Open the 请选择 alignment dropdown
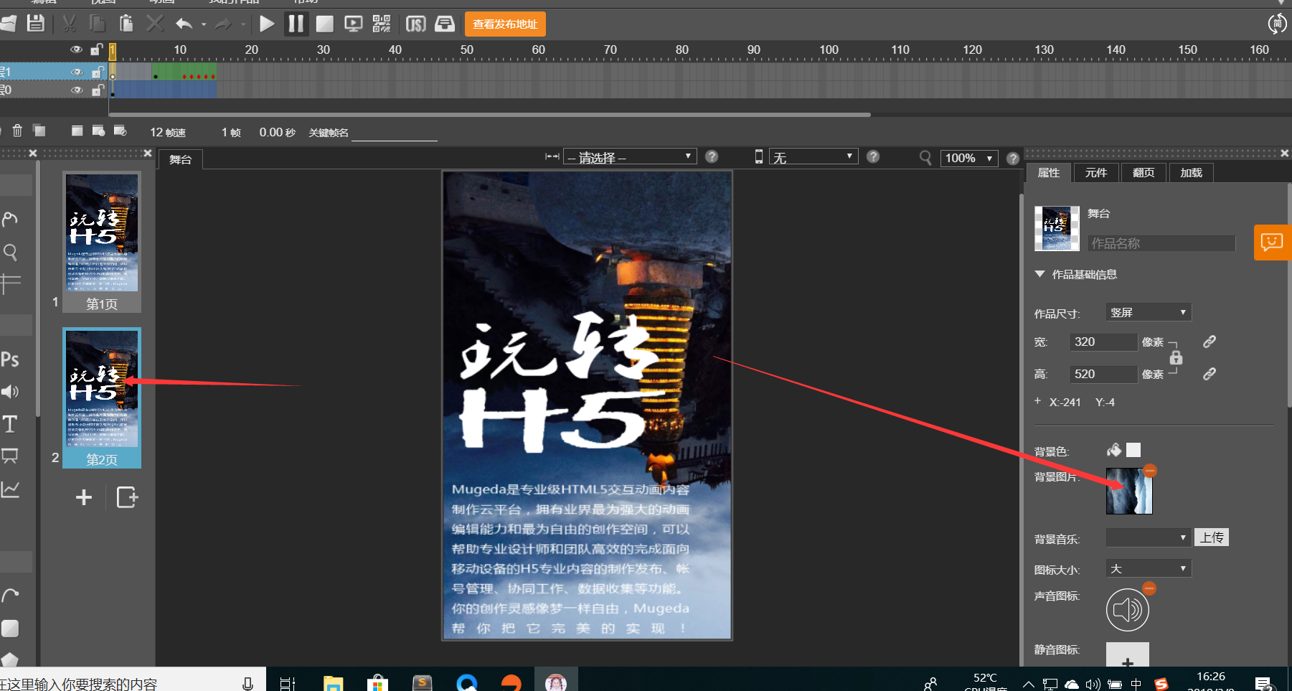Image resolution: width=1292 pixels, height=691 pixels. [630, 157]
